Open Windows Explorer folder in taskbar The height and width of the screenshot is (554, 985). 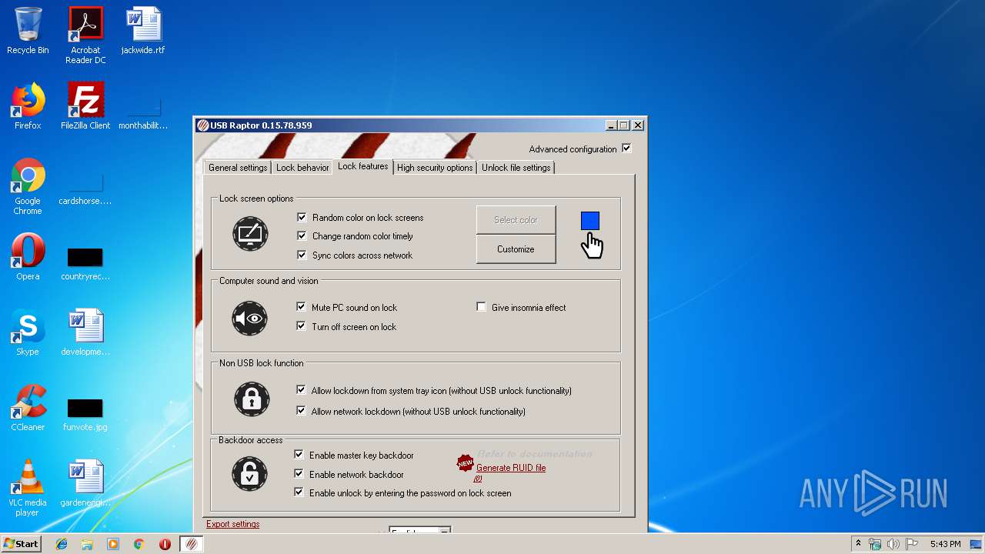coord(87,544)
